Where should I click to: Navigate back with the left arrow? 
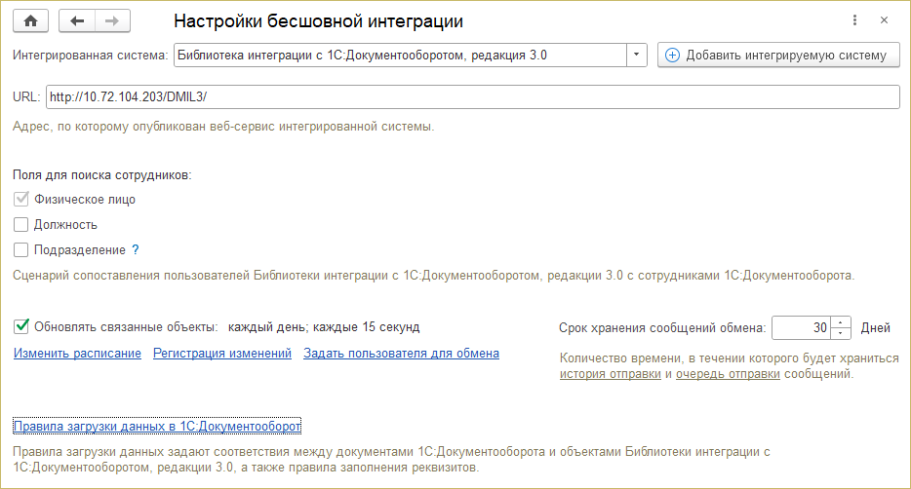pyautogui.click(x=78, y=20)
